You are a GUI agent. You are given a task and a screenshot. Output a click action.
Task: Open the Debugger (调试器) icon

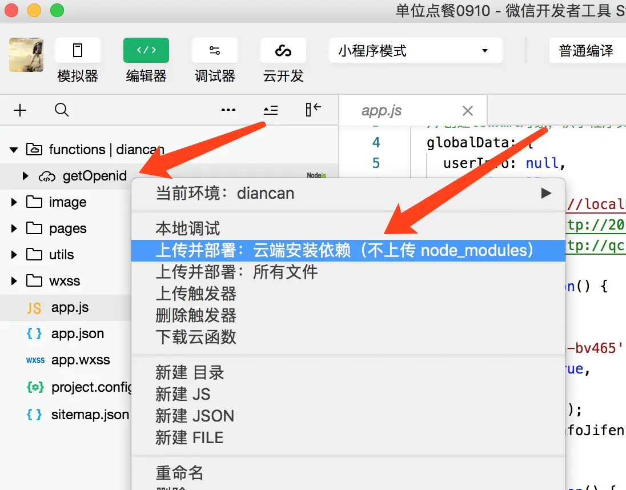pos(215,50)
